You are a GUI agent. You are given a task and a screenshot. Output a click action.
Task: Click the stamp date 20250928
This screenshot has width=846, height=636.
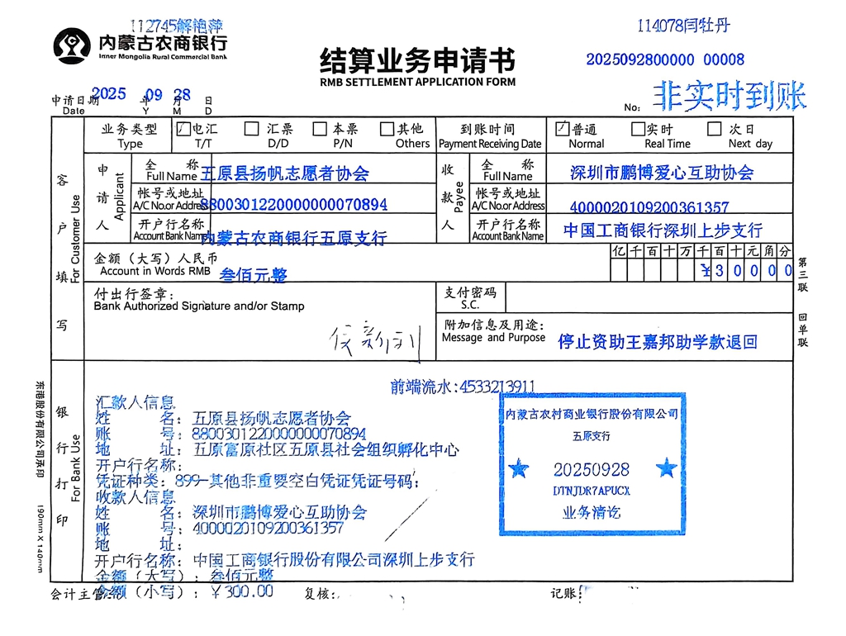(591, 469)
